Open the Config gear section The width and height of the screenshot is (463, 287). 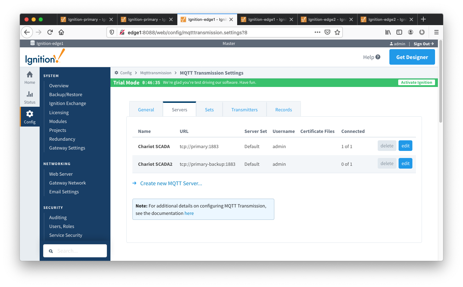coord(30,114)
